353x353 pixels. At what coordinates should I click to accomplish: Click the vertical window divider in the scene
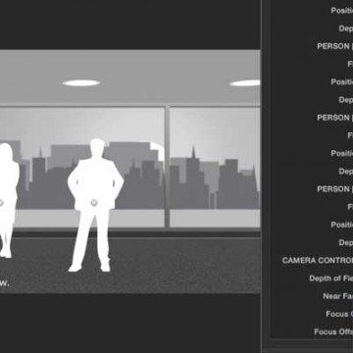tap(167, 166)
